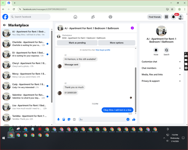
Task: Click More options button
Action: pos(117,43)
